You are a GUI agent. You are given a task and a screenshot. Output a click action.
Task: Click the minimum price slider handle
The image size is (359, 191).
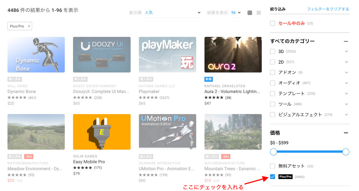(273, 152)
